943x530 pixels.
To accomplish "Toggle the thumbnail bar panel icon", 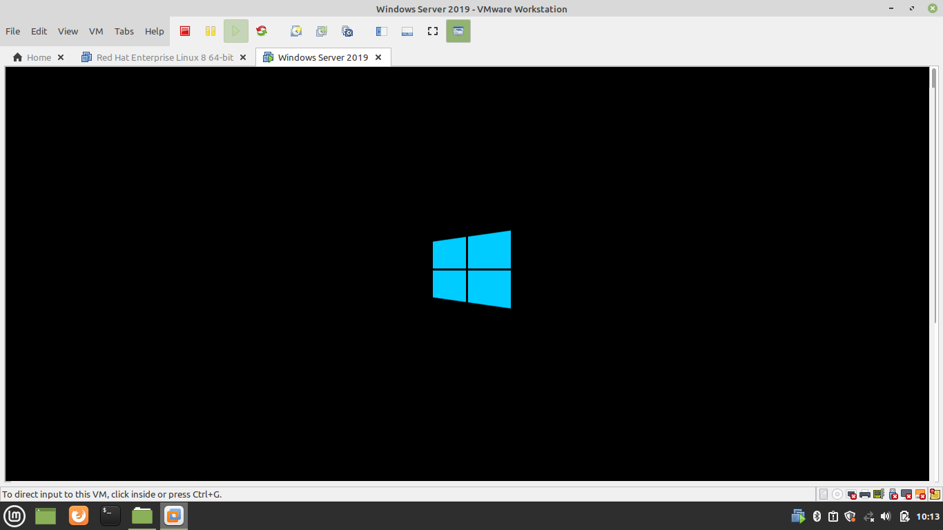I will (407, 31).
